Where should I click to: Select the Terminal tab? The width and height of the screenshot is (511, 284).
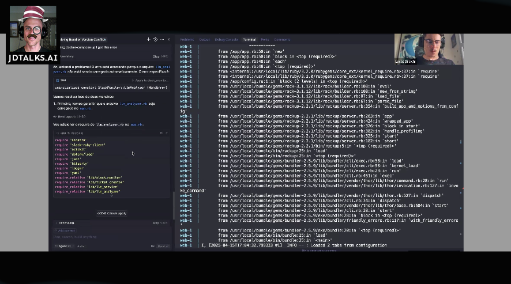pyautogui.click(x=249, y=39)
